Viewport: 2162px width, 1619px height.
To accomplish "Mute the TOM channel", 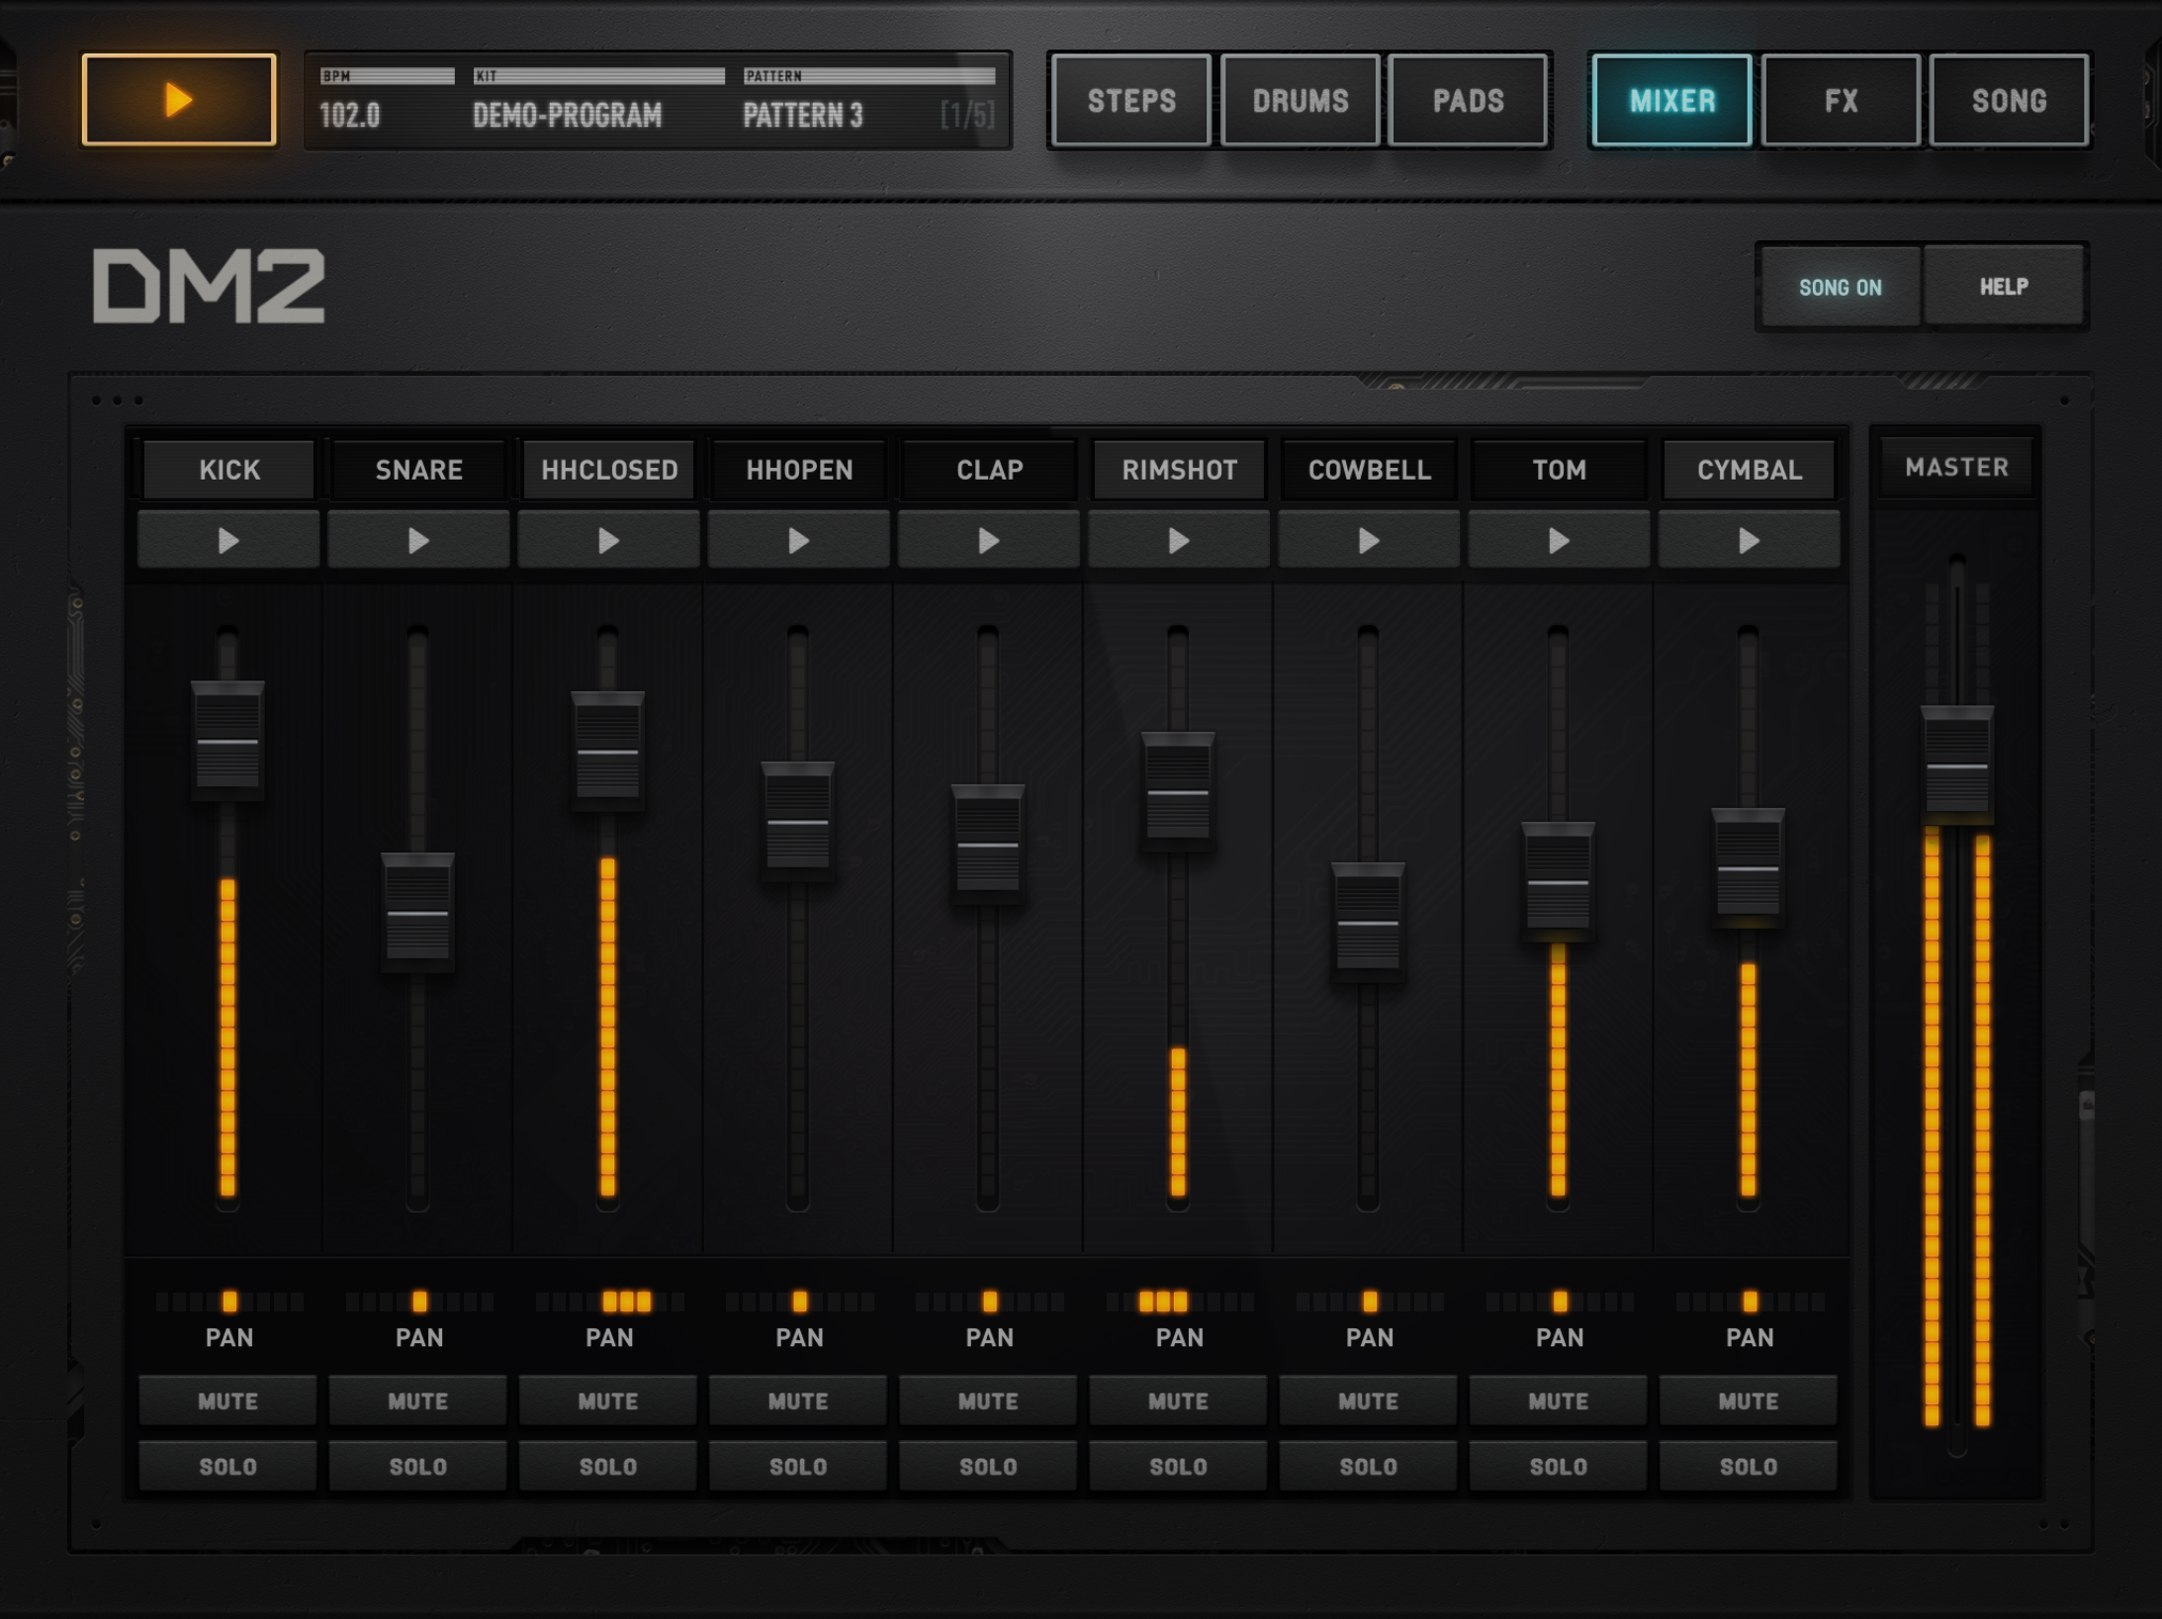I will pos(1558,1400).
